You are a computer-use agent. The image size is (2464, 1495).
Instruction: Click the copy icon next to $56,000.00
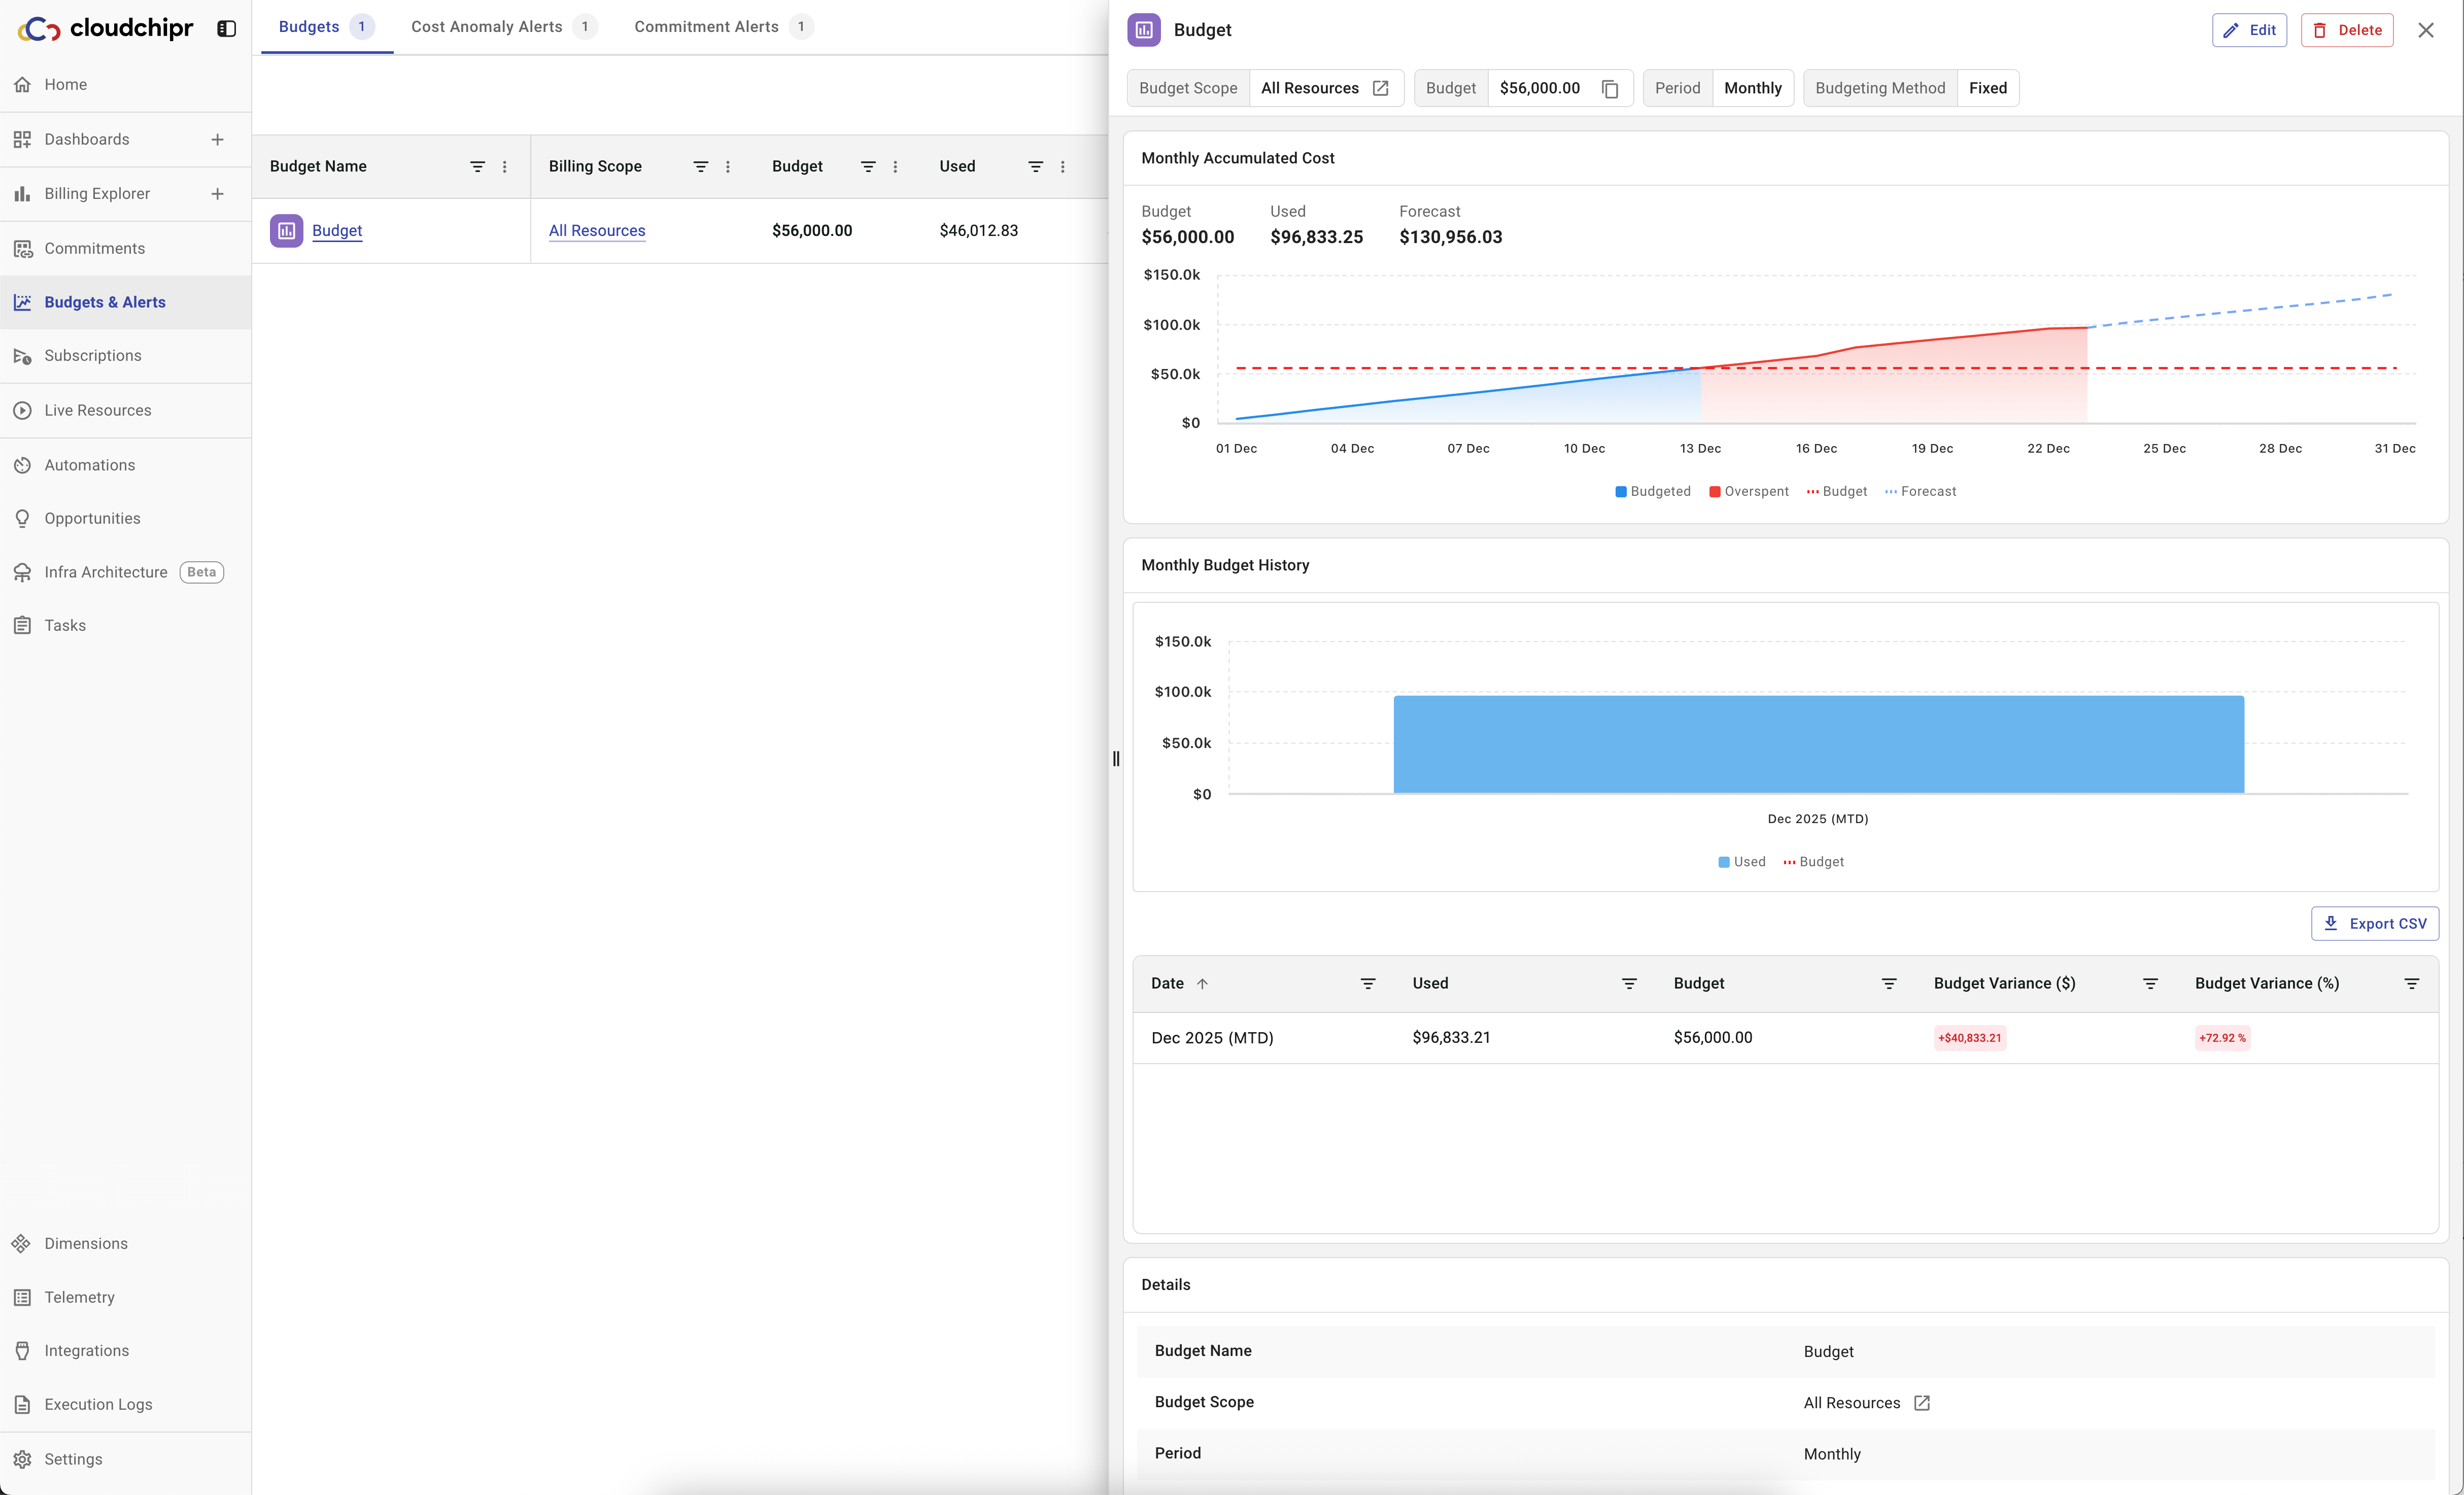pyautogui.click(x=1610, y=89)
